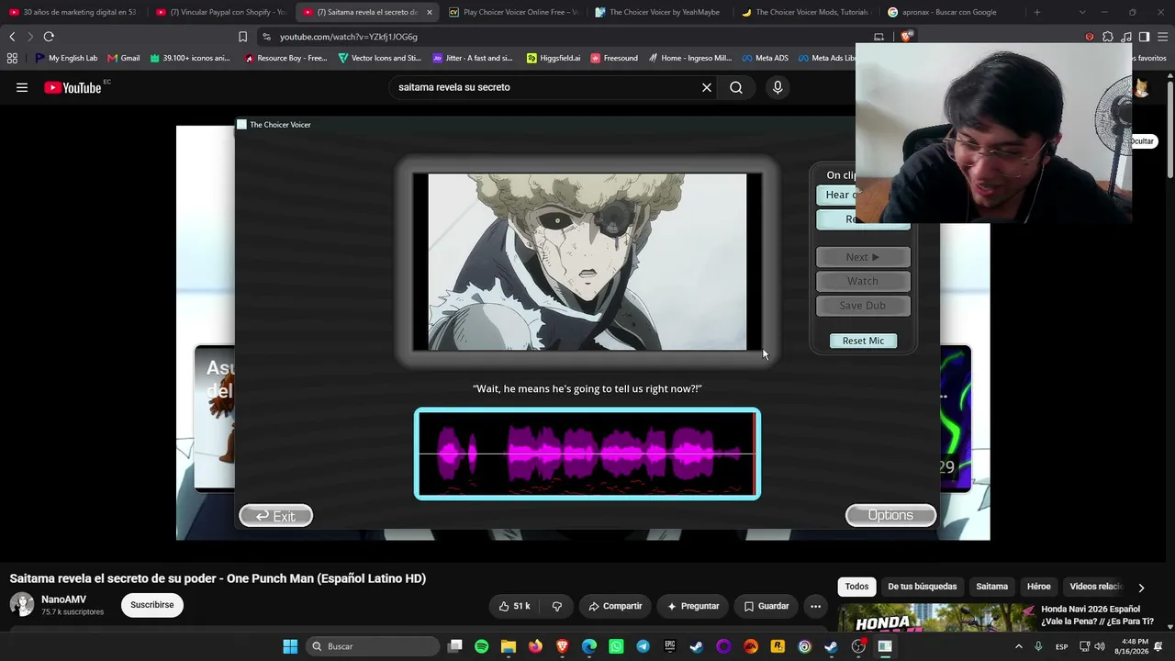The image size is (1175, 661).
Task: Share the video via Compartir
Action: pyautogui.click(x=615, y=606)
